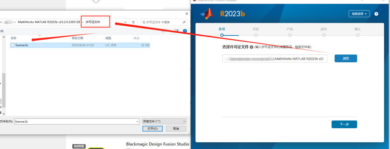390x149 pixels.
Task: Click the 许可 progress step circle
Action: tap(222, 35)
